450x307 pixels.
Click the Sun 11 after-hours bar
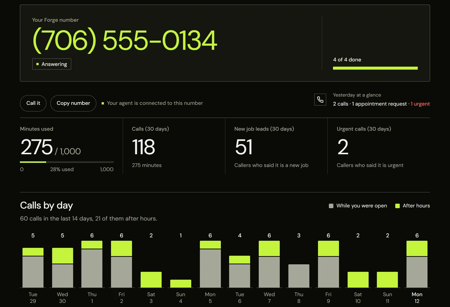pos(387,280)
